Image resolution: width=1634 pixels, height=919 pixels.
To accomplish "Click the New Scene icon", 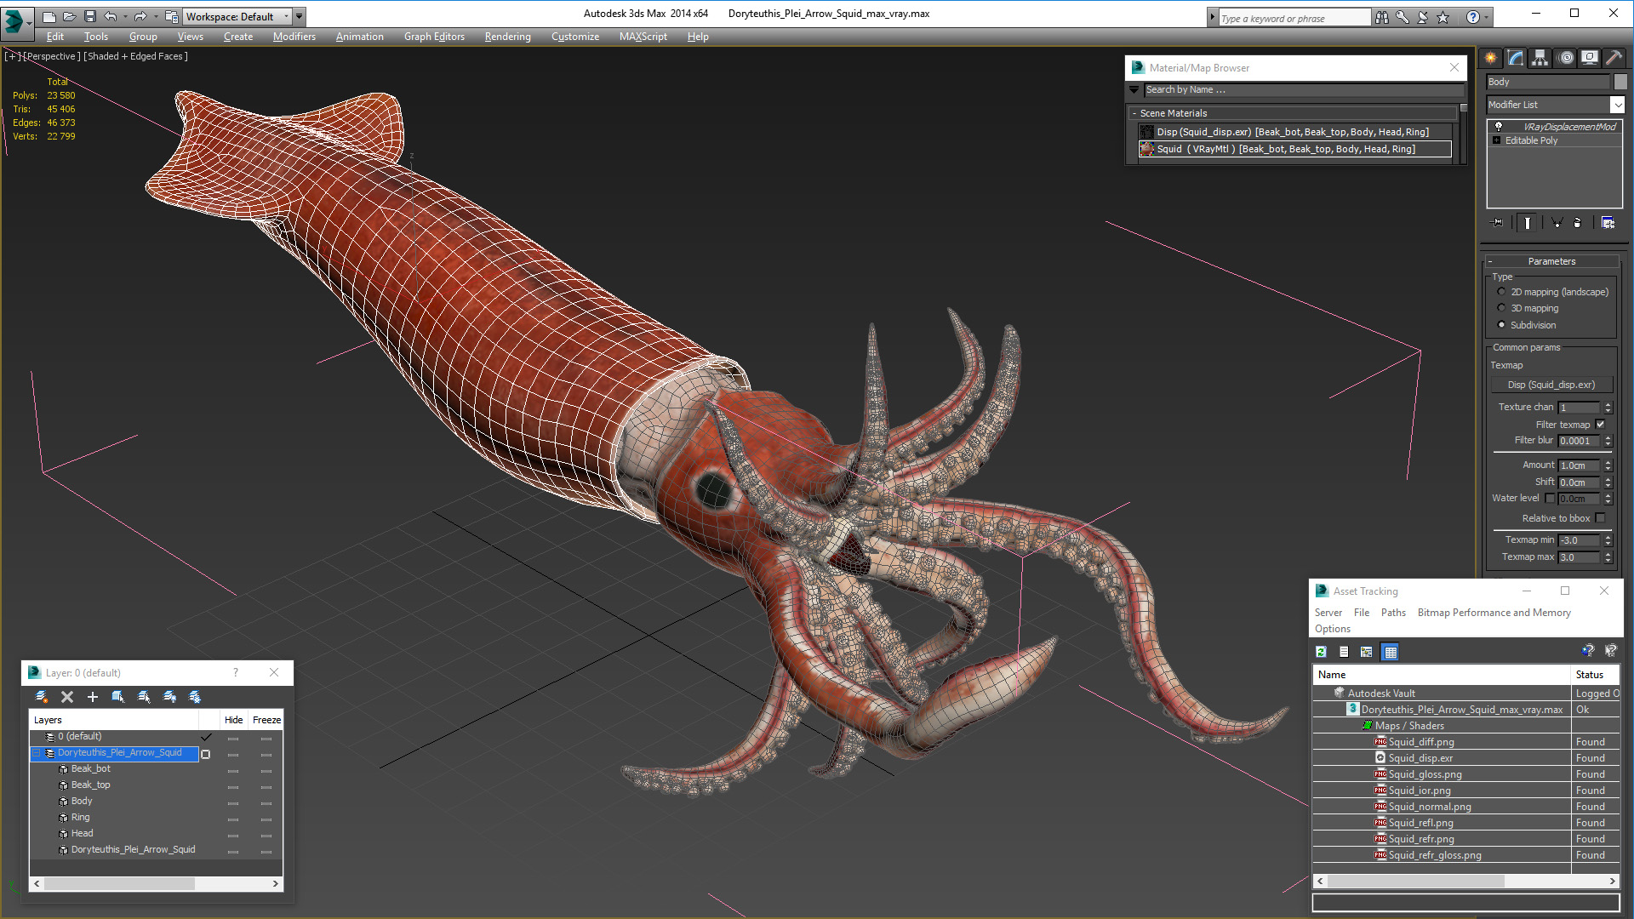I will point(49,16).
